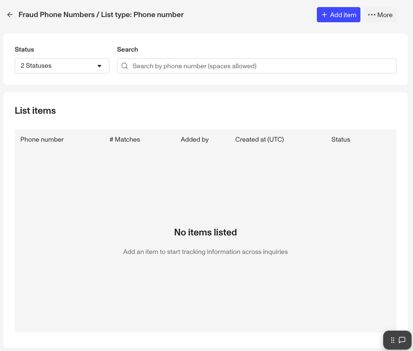Screen dimensions: 413x351
Task: Click the Search label above search field
Action: [x=127, y=50]
